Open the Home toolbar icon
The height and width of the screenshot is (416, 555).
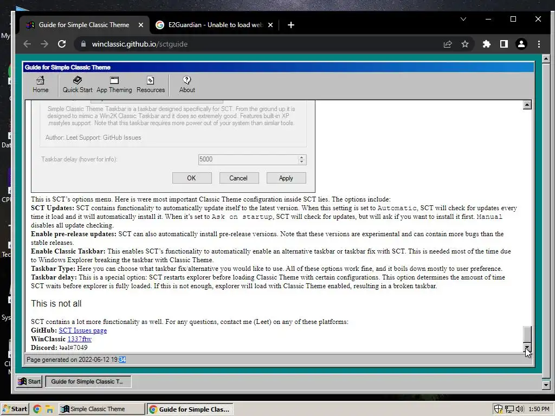40,84
